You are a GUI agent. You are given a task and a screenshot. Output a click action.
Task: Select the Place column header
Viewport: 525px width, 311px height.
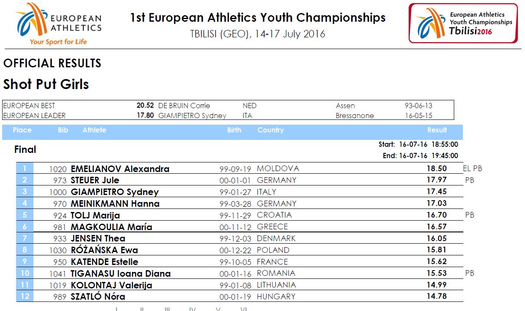22,130
